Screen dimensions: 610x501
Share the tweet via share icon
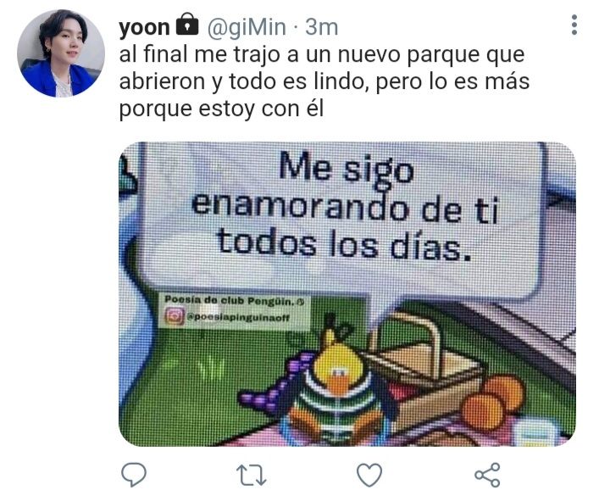487,475
